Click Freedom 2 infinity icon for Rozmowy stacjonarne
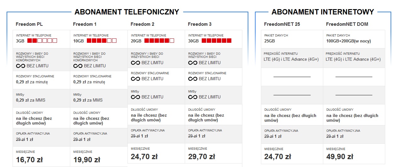Screen dimensions: 412x167 click(135, 79)
